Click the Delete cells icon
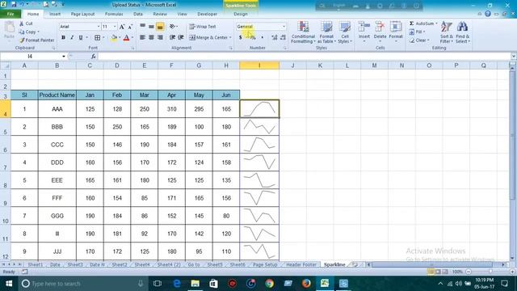 pyautogui.click(x=380, y=27)
